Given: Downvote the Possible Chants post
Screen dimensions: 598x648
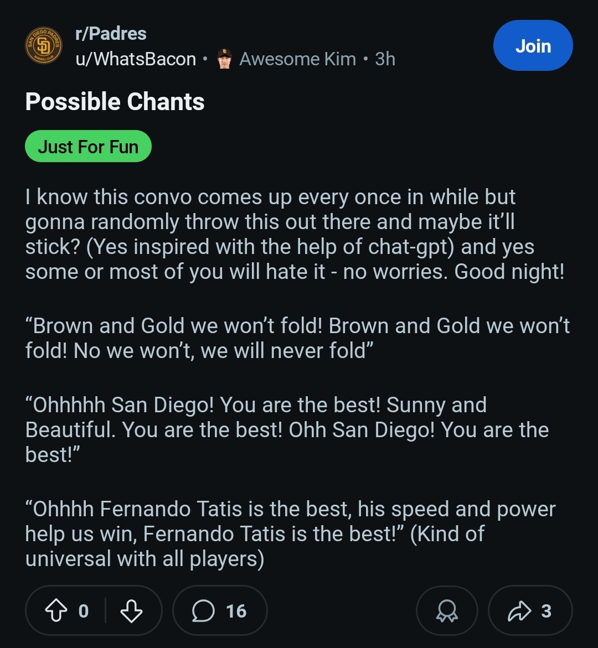Looking at the screenshot, I should pyautogui.click(x=132, y=611).
